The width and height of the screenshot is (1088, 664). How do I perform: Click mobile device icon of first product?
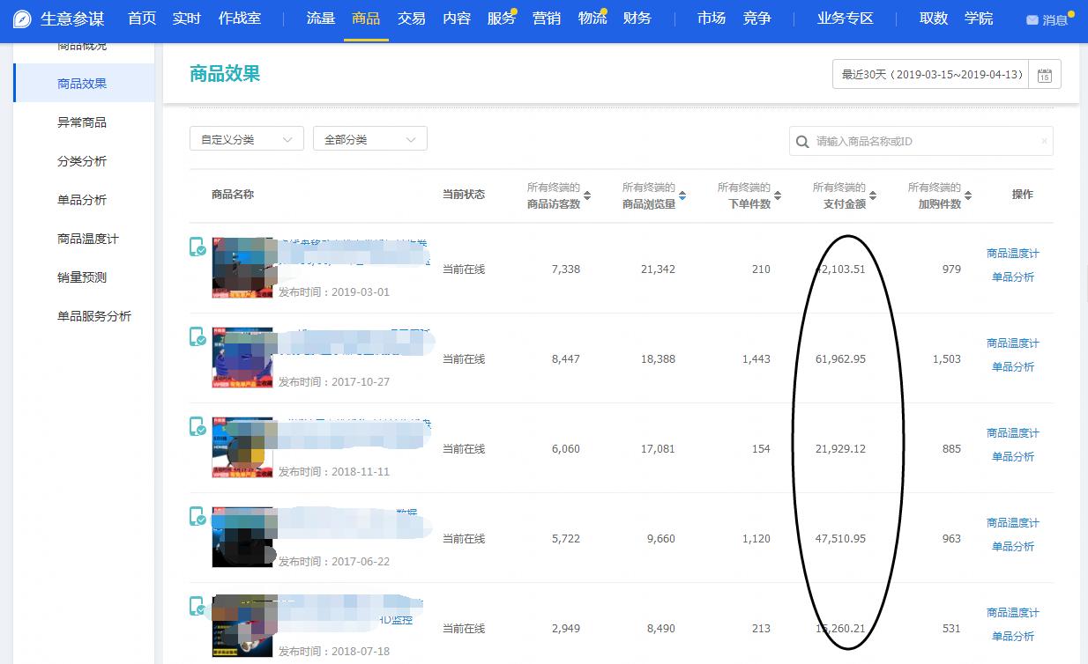[197, 247]
